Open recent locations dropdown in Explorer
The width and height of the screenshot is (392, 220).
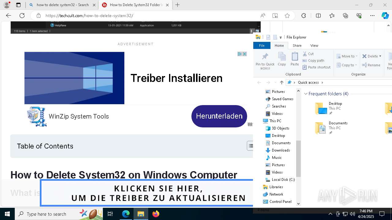(x=275, y=82)
